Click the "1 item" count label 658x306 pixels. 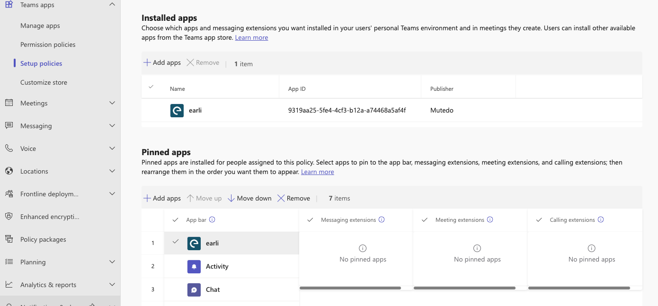(243, 64)
